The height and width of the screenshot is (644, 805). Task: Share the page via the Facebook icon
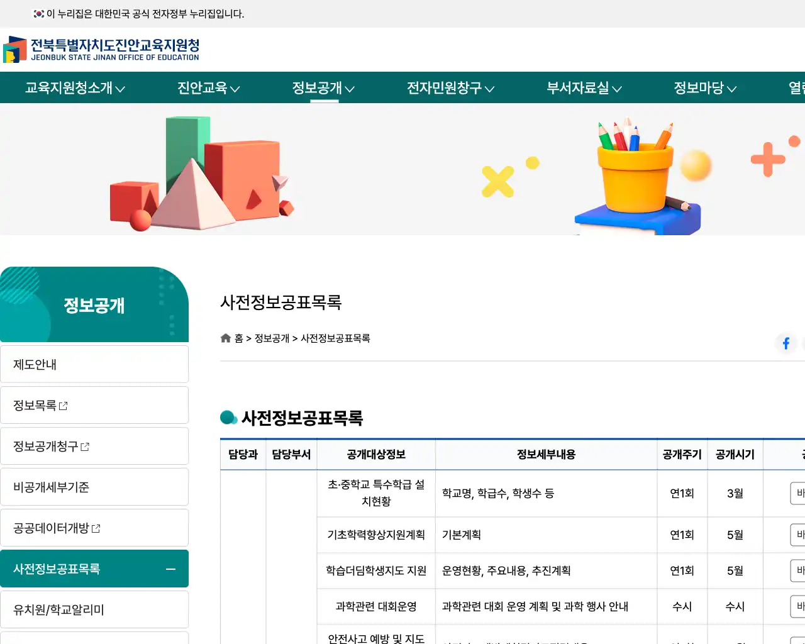(x=786, y=343)
